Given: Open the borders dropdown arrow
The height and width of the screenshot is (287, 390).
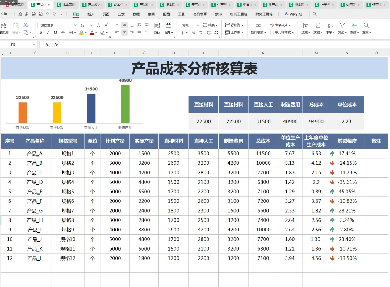Looking at the screenshot, I should pos(75,33).
